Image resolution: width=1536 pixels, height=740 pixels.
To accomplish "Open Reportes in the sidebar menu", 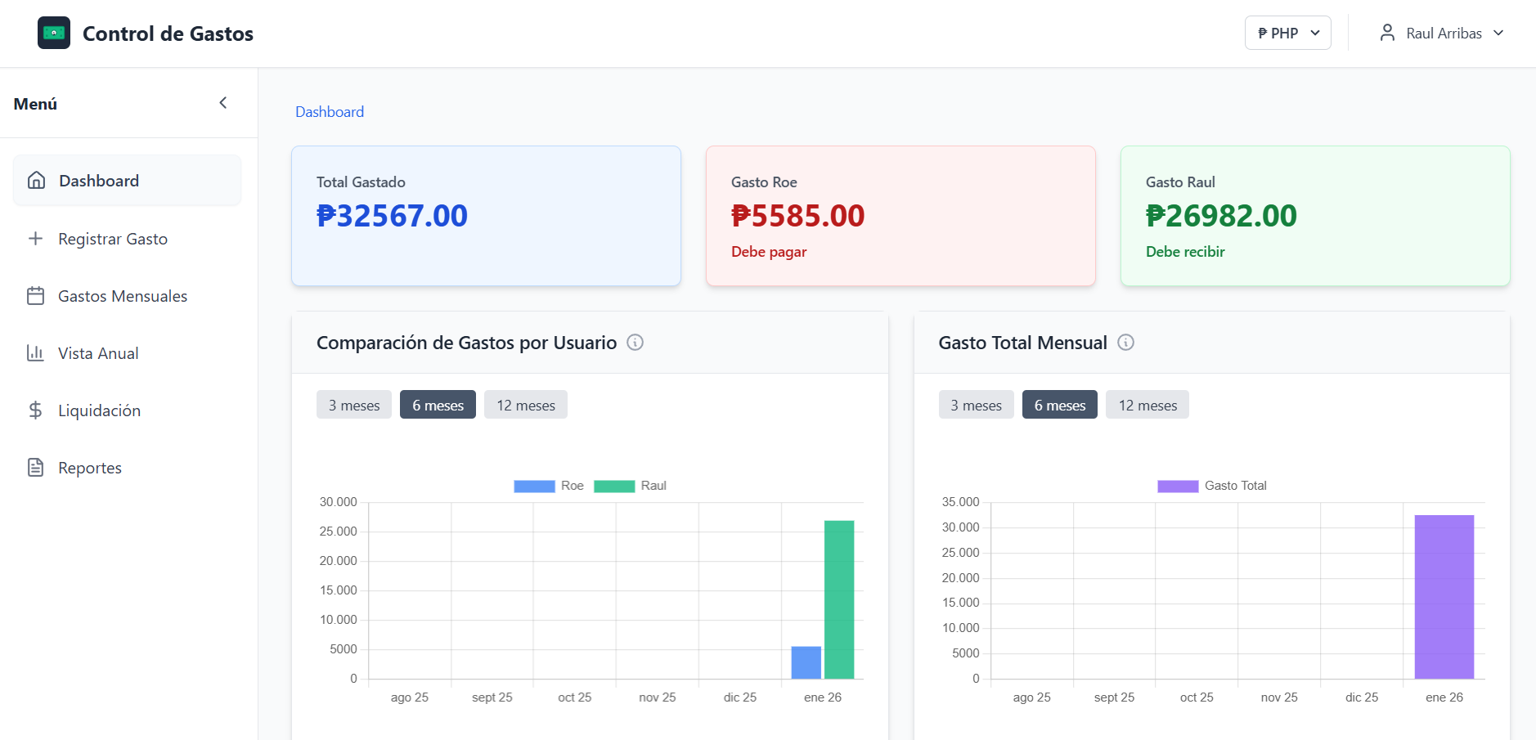I will click(x=127, y=468).
